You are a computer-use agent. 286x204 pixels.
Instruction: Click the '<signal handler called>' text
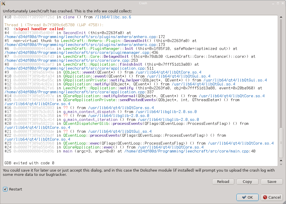click(39, 29)
